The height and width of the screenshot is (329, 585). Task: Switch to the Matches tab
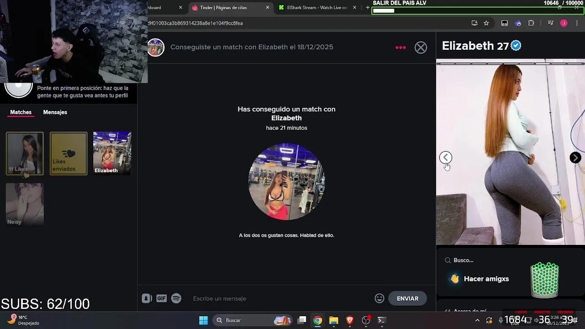pyautogui.click(x=21, y=112)
